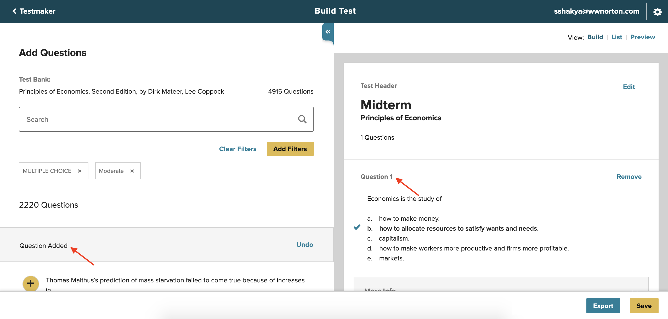The width and height of the screenshot is (668, 319).
Task: Switch to the Preview view
Action: (642, 37)
